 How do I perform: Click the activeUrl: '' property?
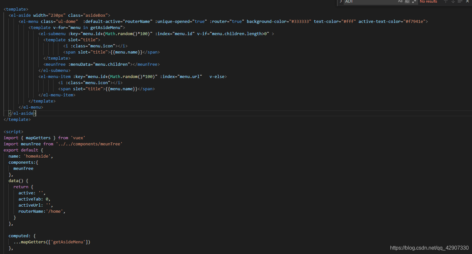click(36, 205)
